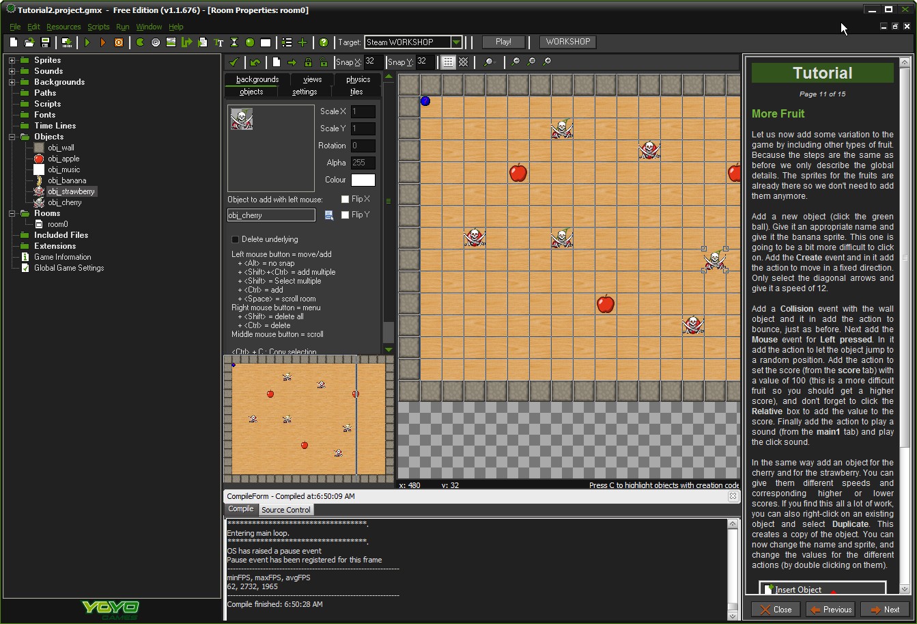Click the green ball create object icon
Screen dimensions: 917x624
point(250,42)
